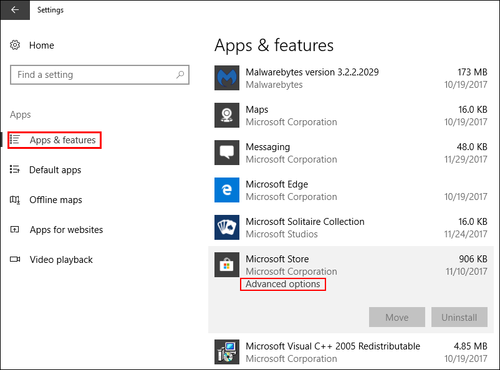
Task: Click the Messaging app icon
Action: [x=227, y=153]
